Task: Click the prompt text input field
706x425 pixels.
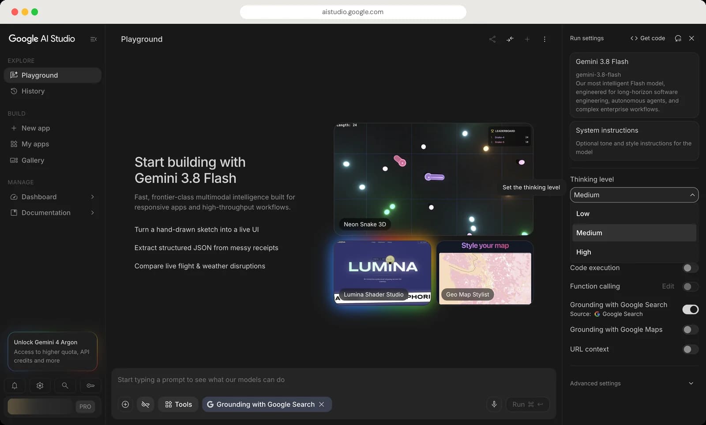Action: coord(334,380)
